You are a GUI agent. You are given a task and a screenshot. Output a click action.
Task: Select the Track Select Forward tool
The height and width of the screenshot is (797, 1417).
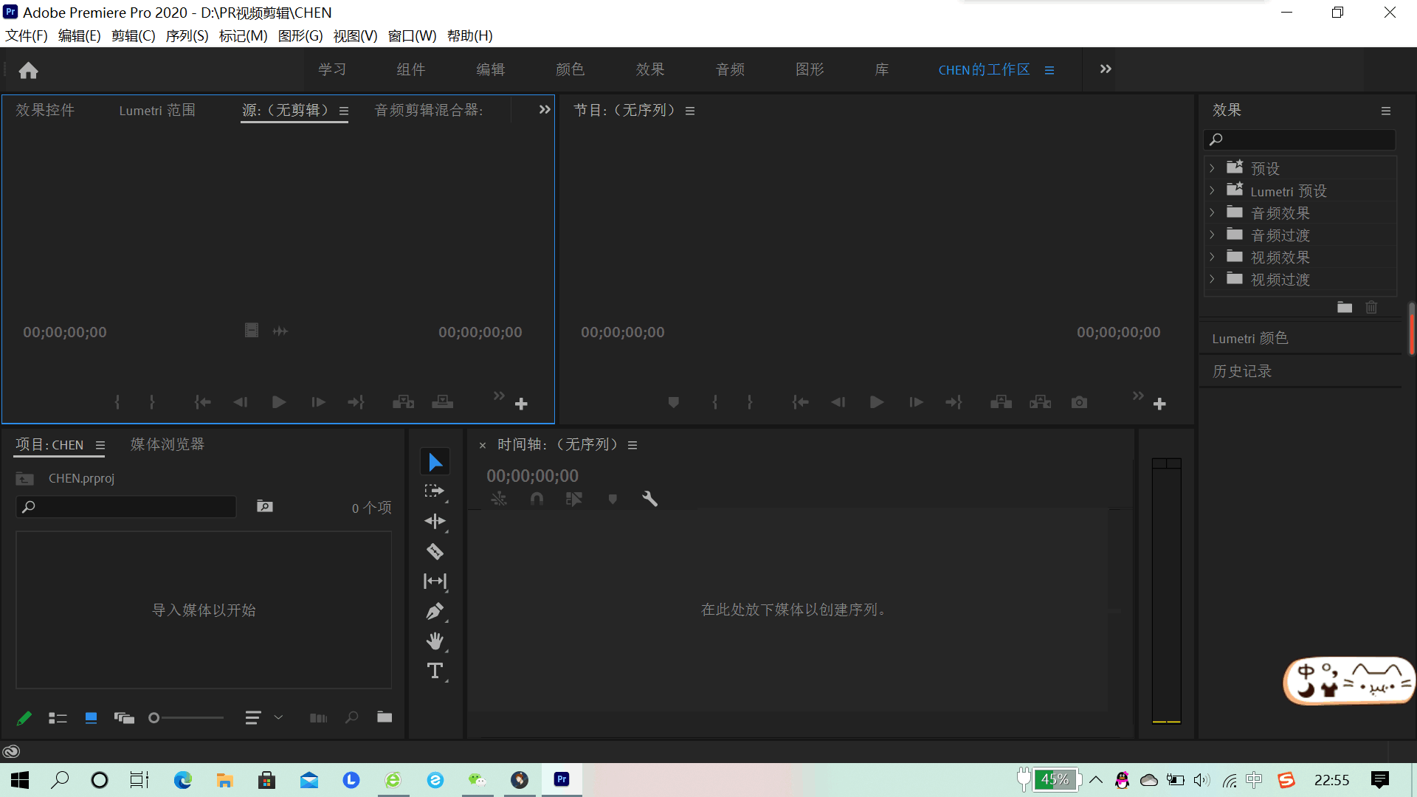(435, 491)
